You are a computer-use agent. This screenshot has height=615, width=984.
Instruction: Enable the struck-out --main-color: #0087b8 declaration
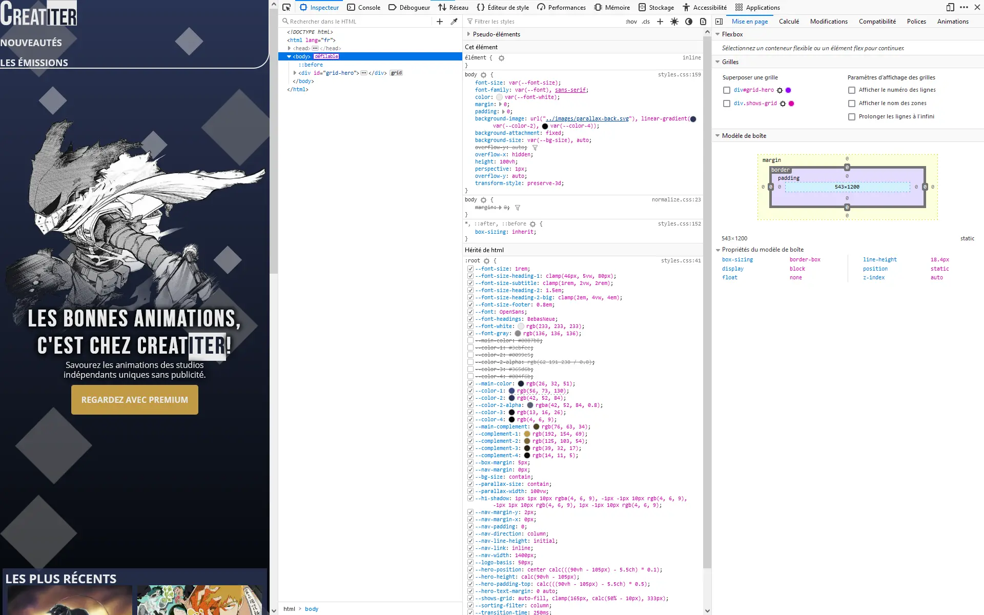point(470,340)
